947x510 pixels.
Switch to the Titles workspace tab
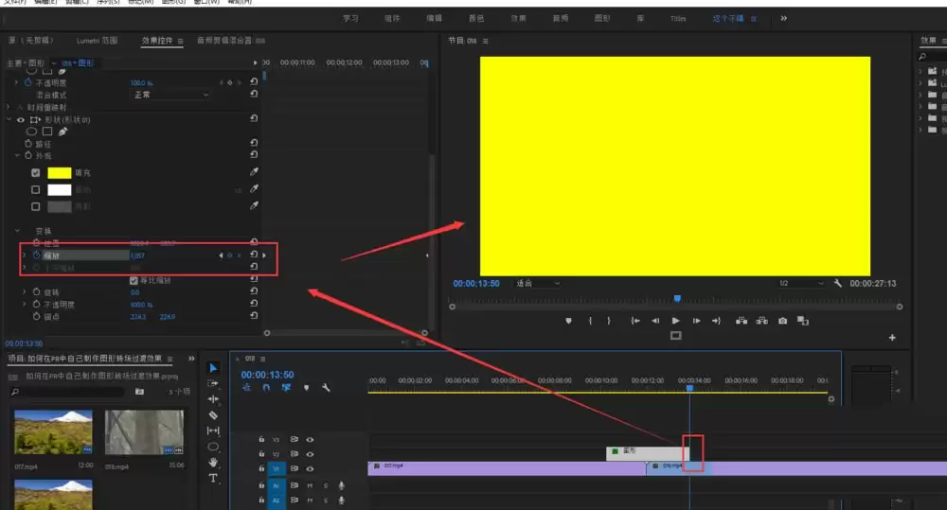pos(678,19)
